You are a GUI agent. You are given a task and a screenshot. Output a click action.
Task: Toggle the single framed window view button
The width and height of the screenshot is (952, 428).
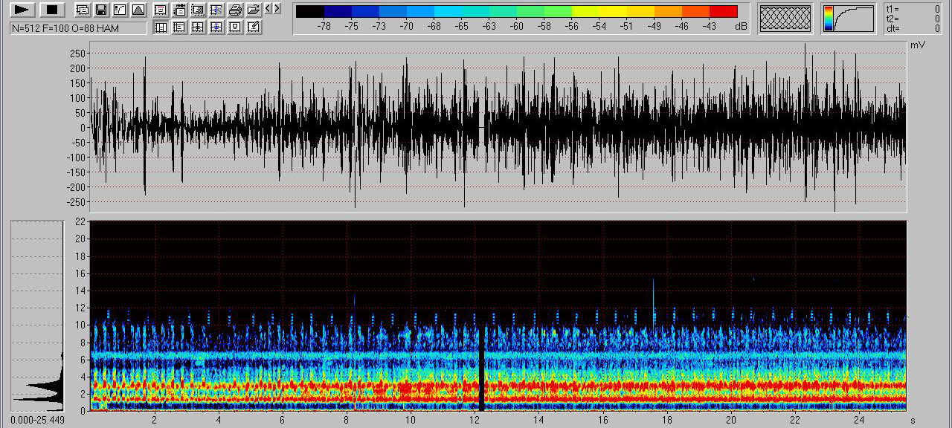[234, 27]
